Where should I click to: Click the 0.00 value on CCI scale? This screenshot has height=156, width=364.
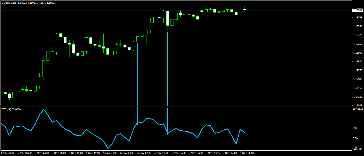coord(355,138)
